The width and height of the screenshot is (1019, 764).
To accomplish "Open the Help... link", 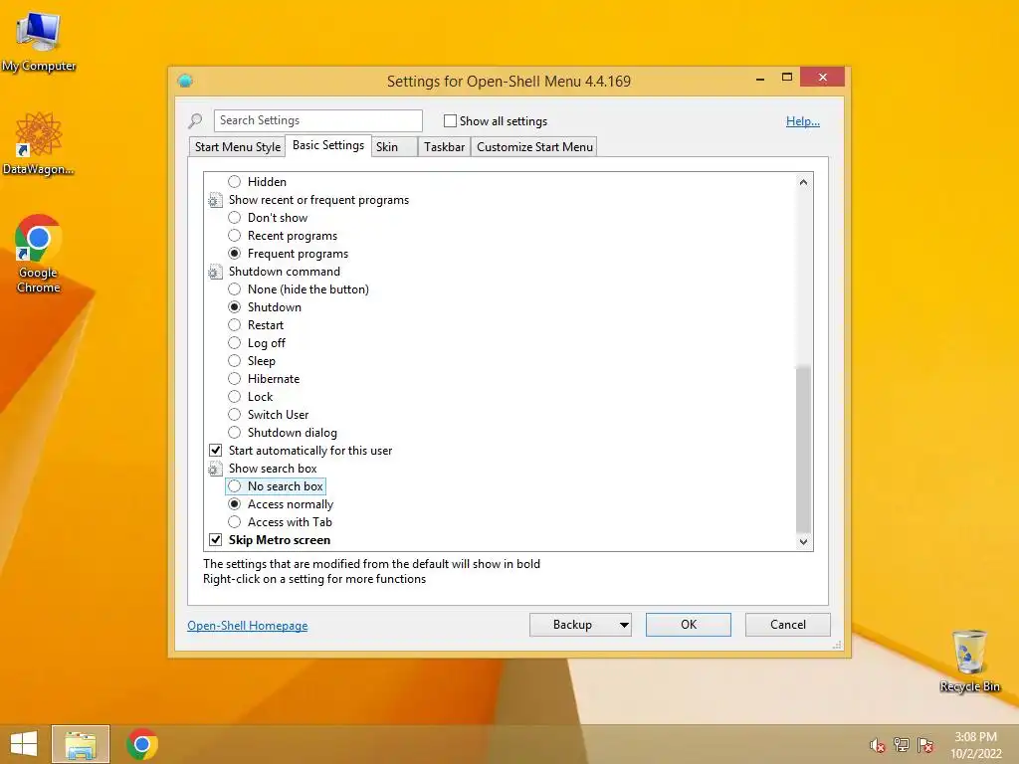I will click(x=803, y=120).
